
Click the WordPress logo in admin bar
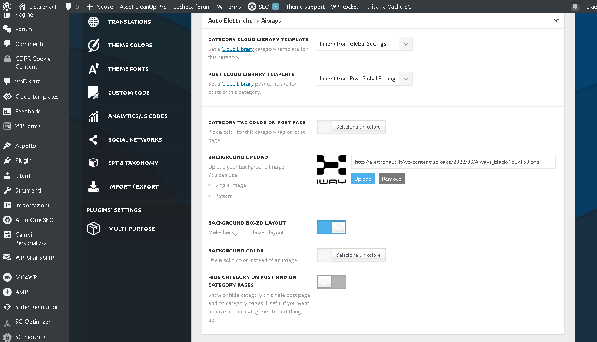point(7,7)
